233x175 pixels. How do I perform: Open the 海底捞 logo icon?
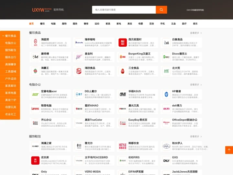[35, 42]
